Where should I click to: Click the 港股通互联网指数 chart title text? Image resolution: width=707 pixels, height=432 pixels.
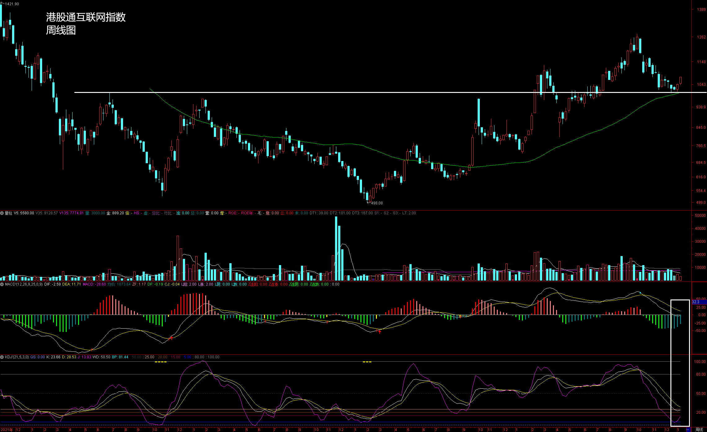click(x=86, y=17)
